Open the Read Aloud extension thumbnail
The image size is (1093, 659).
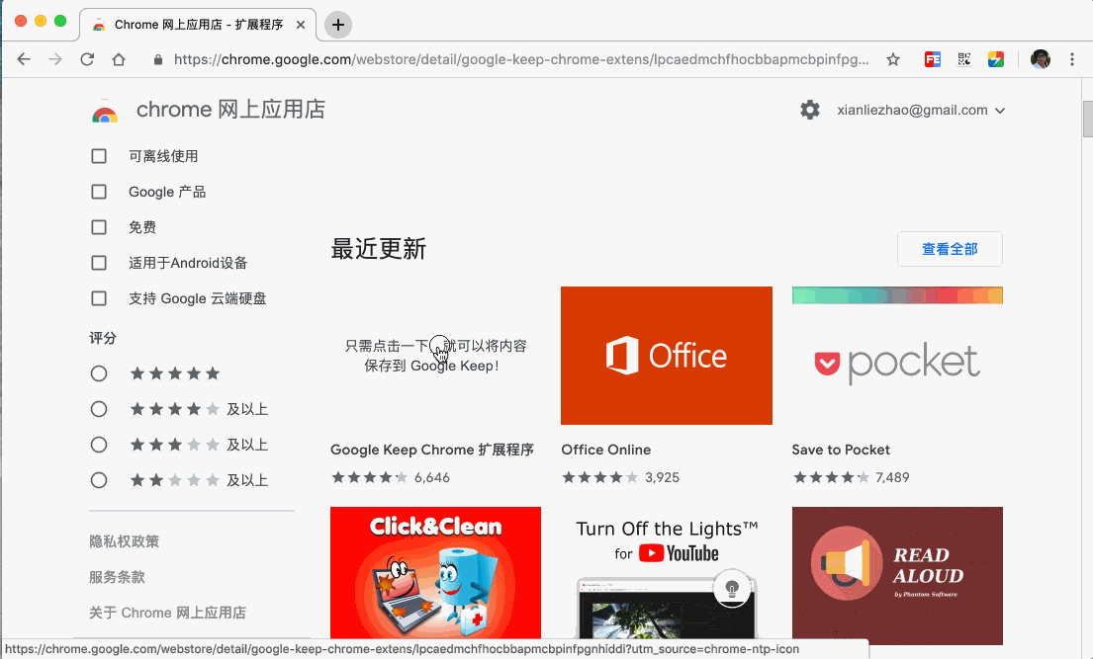coord(897,575)
